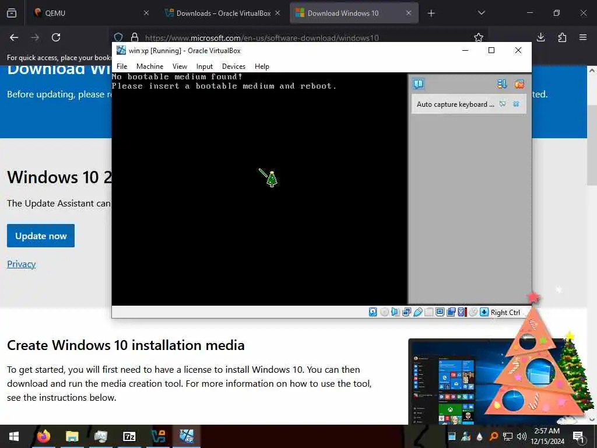This screenshot has height=448, width=597.
Task: Dismiss the Auto capture keyboard notification
Action: pos(516,104)
